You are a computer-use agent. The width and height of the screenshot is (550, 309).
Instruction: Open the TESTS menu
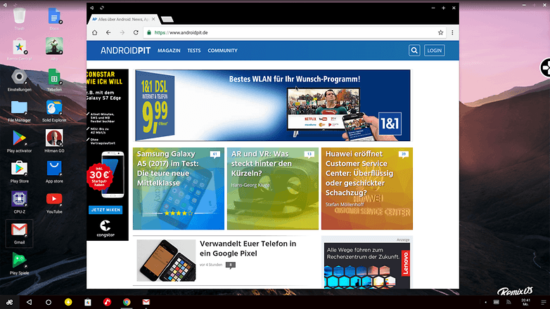click(x=194, y=51)
